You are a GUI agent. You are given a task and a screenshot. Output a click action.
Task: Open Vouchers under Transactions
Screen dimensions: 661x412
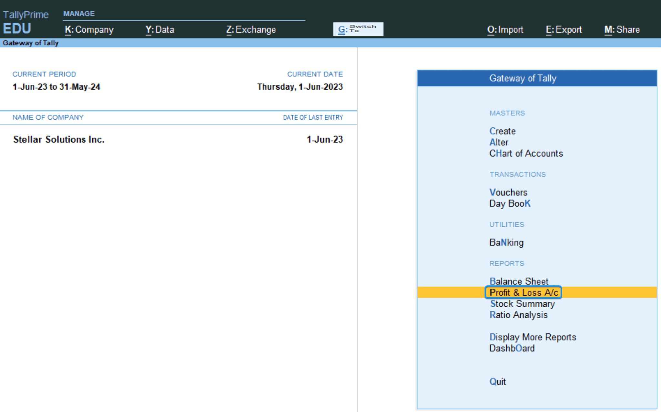tap(508, 192)
